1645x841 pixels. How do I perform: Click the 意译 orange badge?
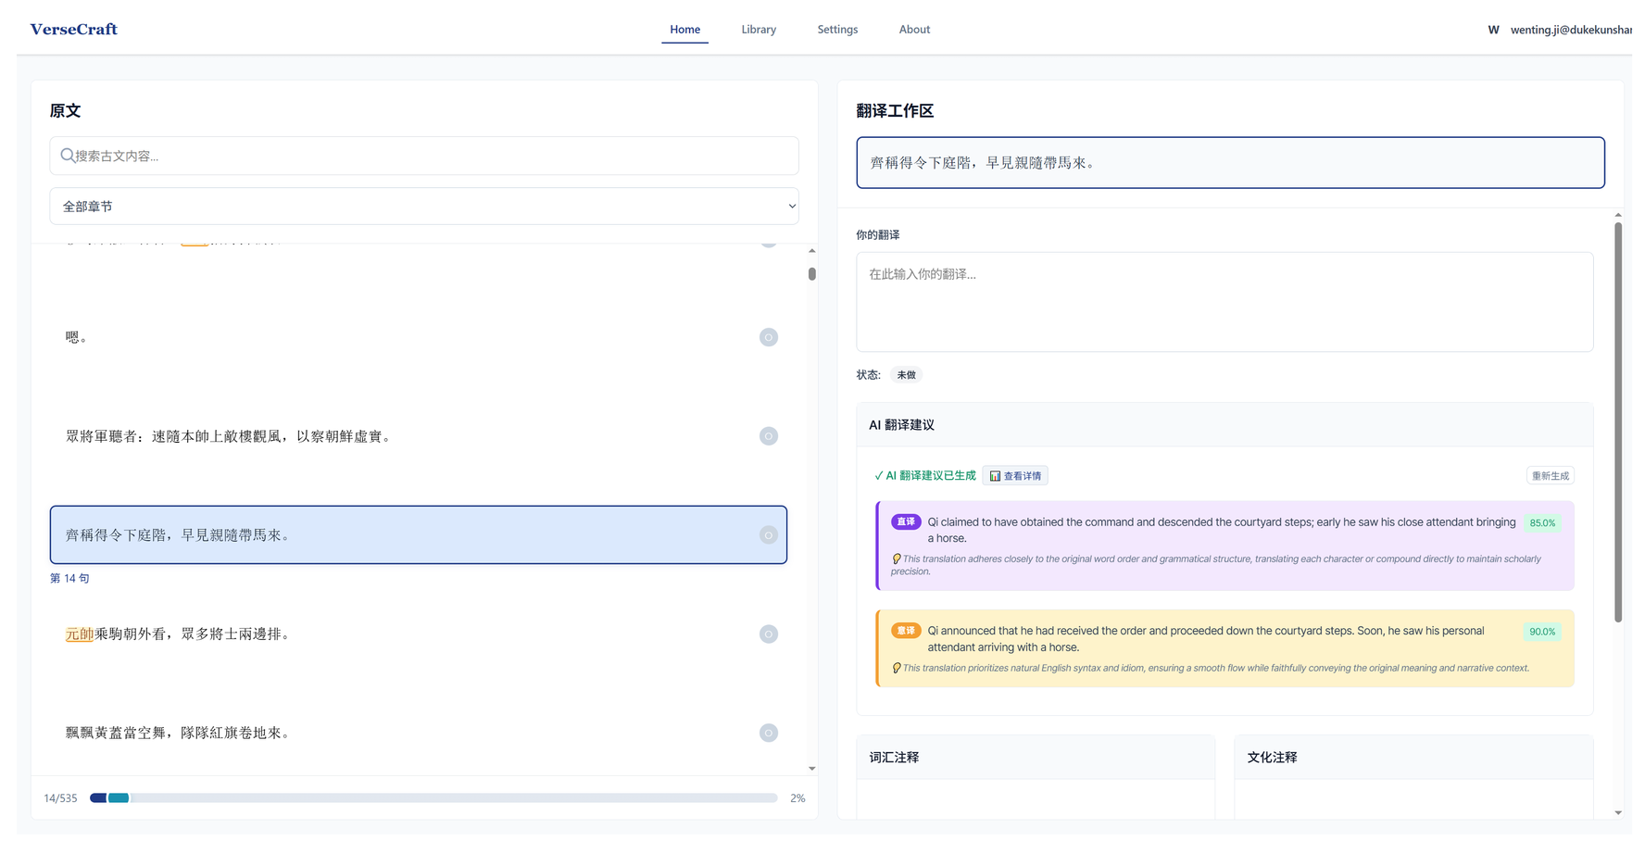coord(905,631)
